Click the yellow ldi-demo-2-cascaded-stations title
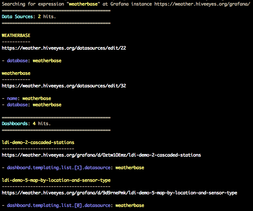 point(38,142)
